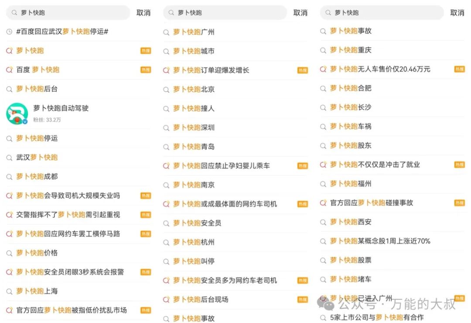Click hot tag on 萝卜快跑安全员闭眼3秒系统会报警 row
The image size is (471, 323).
pyautogui.click(x=146, y=272)
